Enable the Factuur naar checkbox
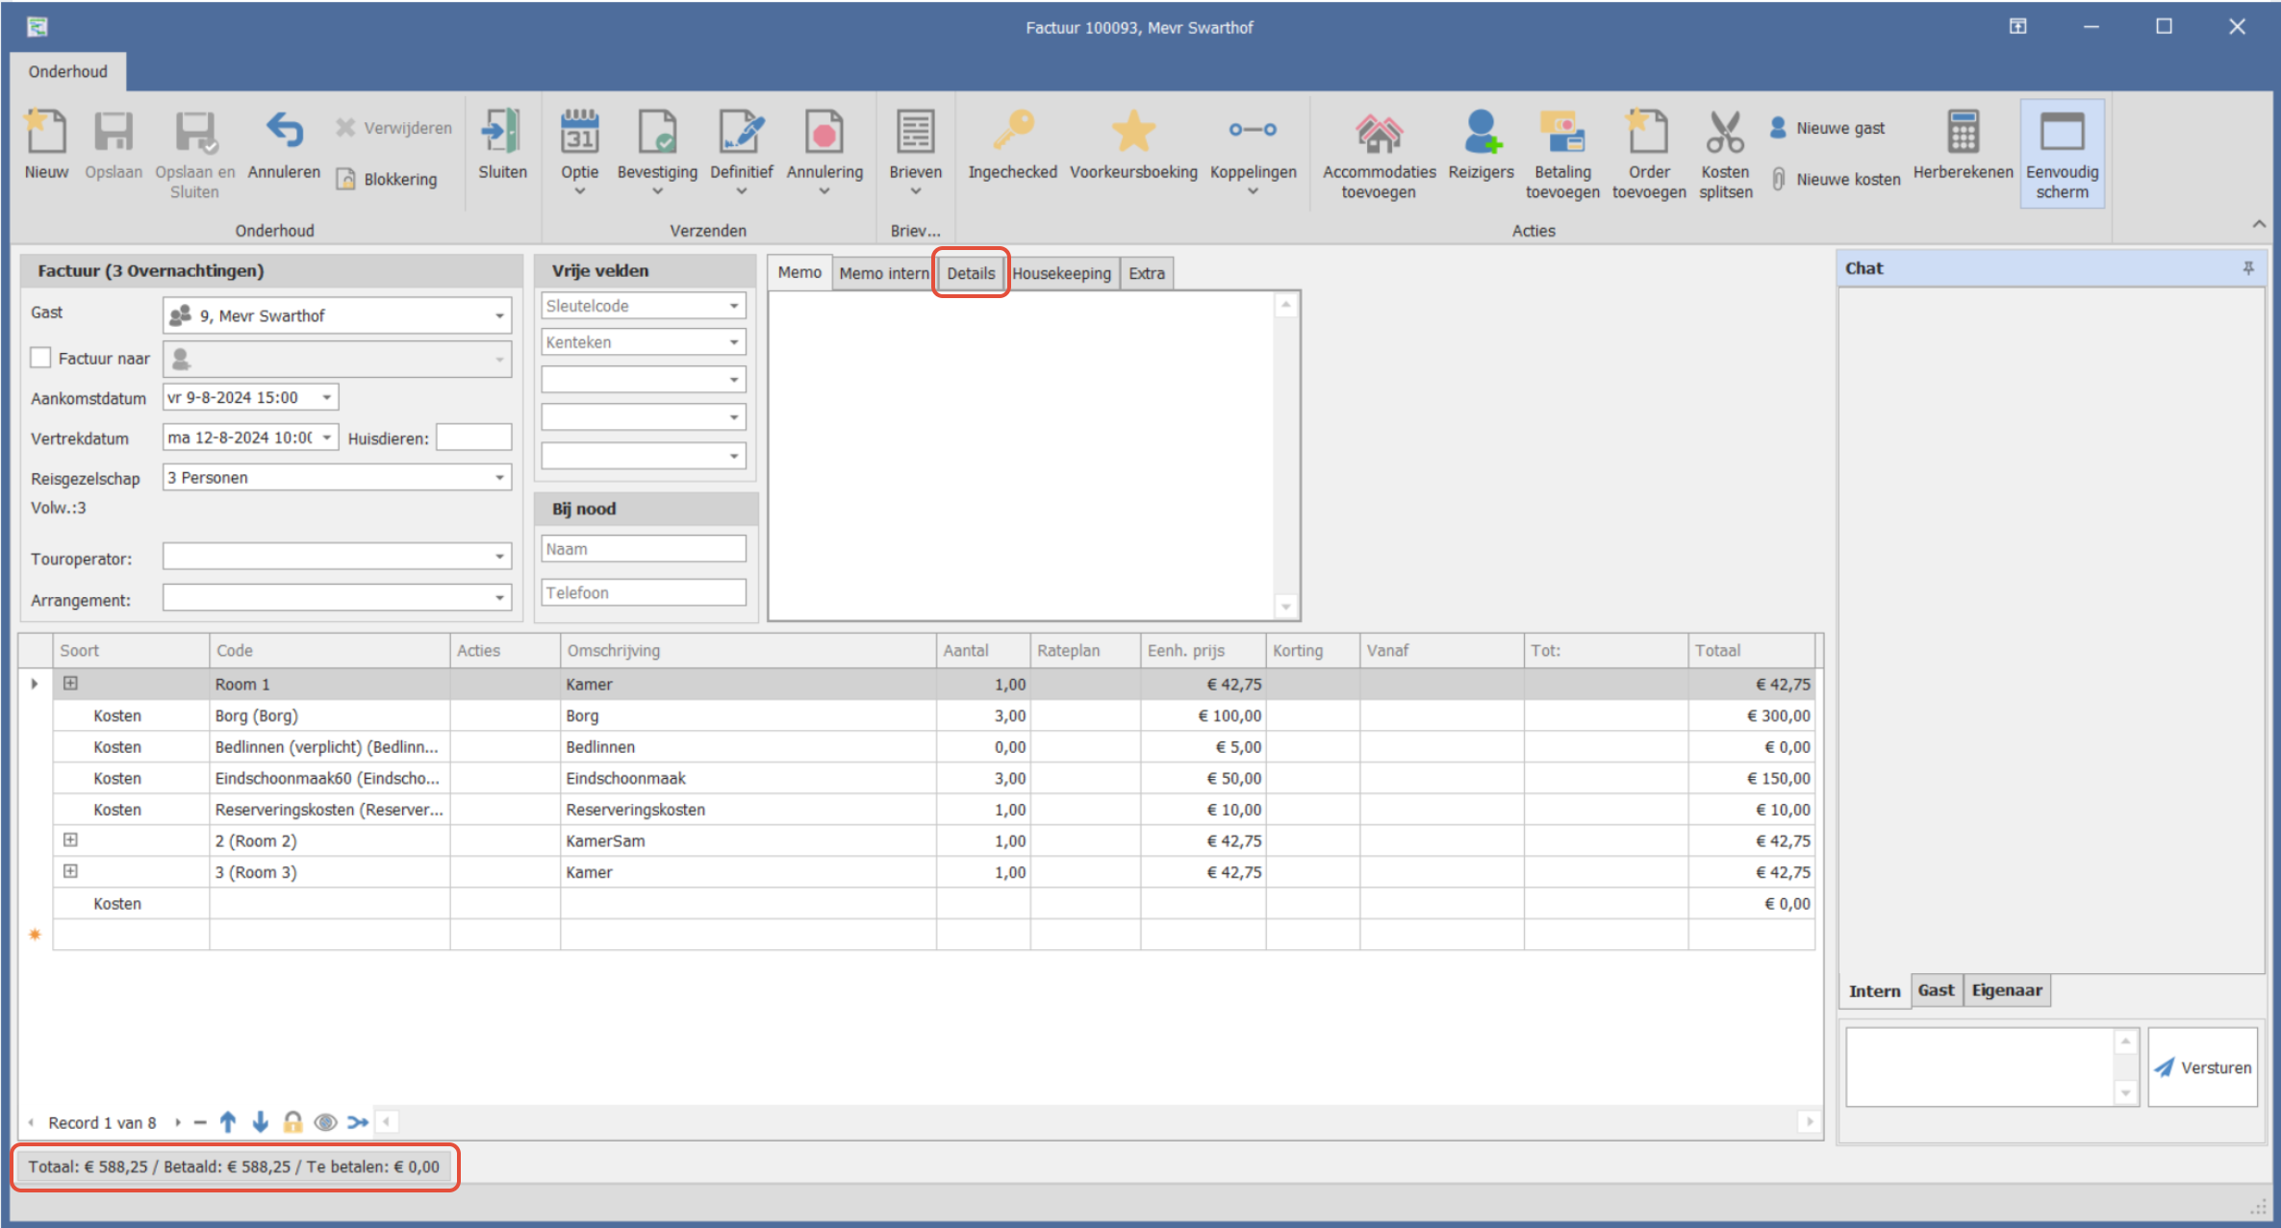 coord(40,358)
